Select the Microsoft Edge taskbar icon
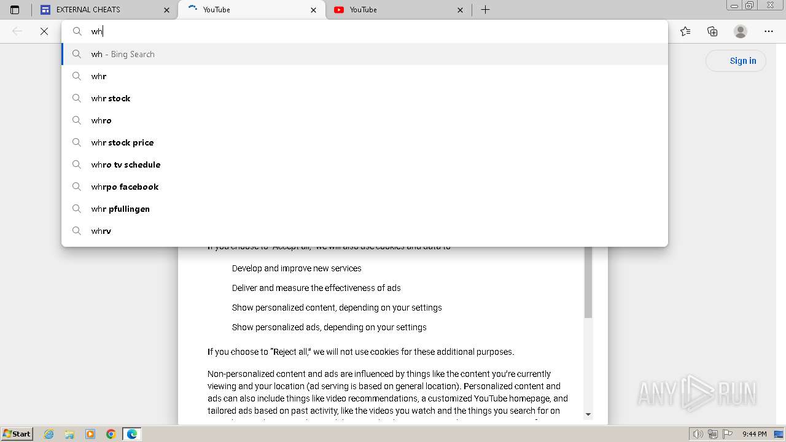The height and width of the screenshot is (442, 786). tap(132, 434)
